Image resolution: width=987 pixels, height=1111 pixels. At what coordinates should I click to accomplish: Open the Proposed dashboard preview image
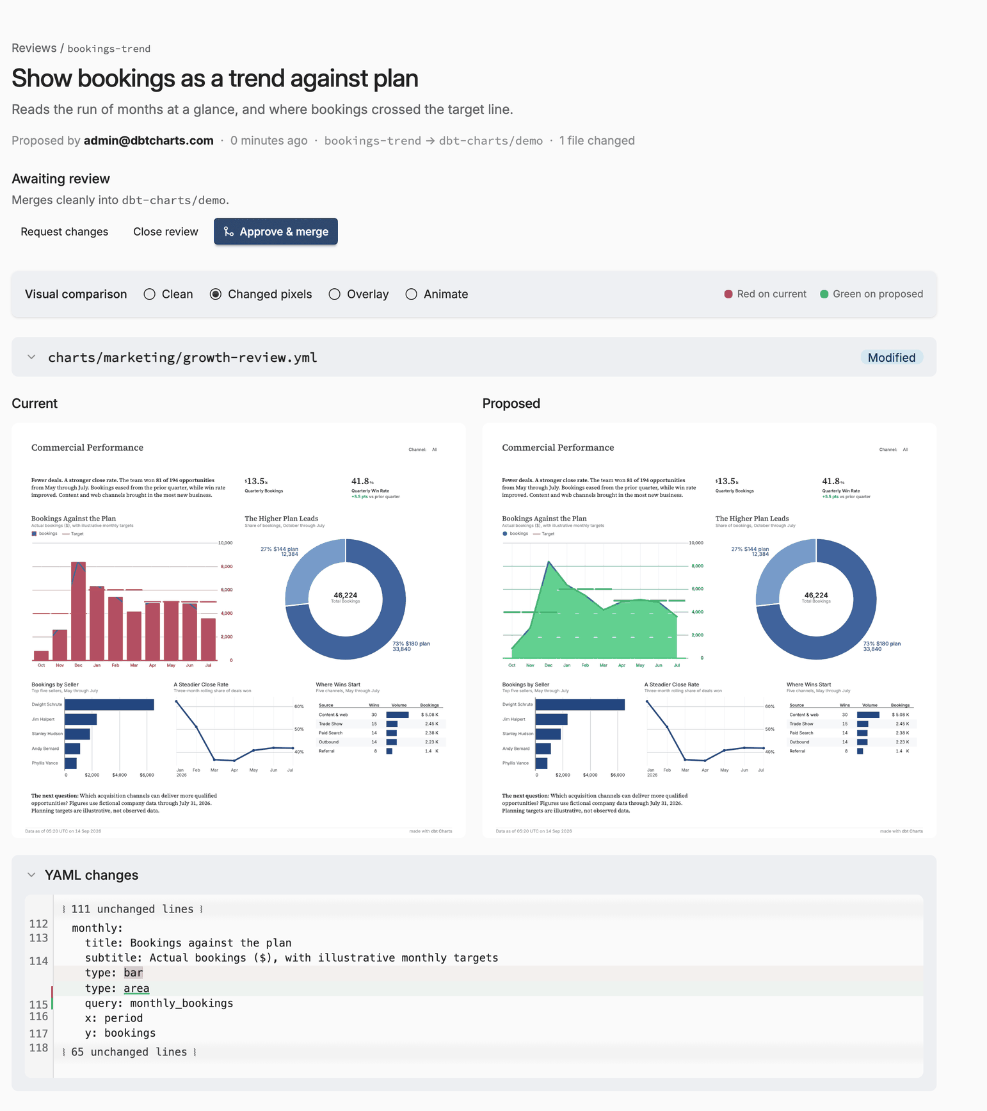pyautogui.click(x=709, y=630)
